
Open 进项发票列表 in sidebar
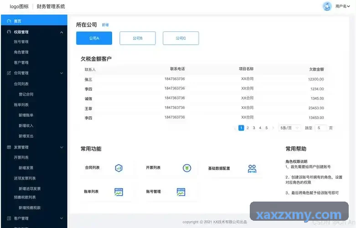(x=25, y=178)
